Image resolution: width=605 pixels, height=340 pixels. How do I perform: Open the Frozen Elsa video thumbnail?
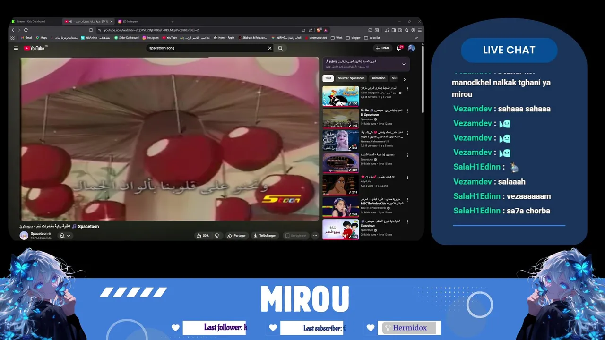[341, 140]
